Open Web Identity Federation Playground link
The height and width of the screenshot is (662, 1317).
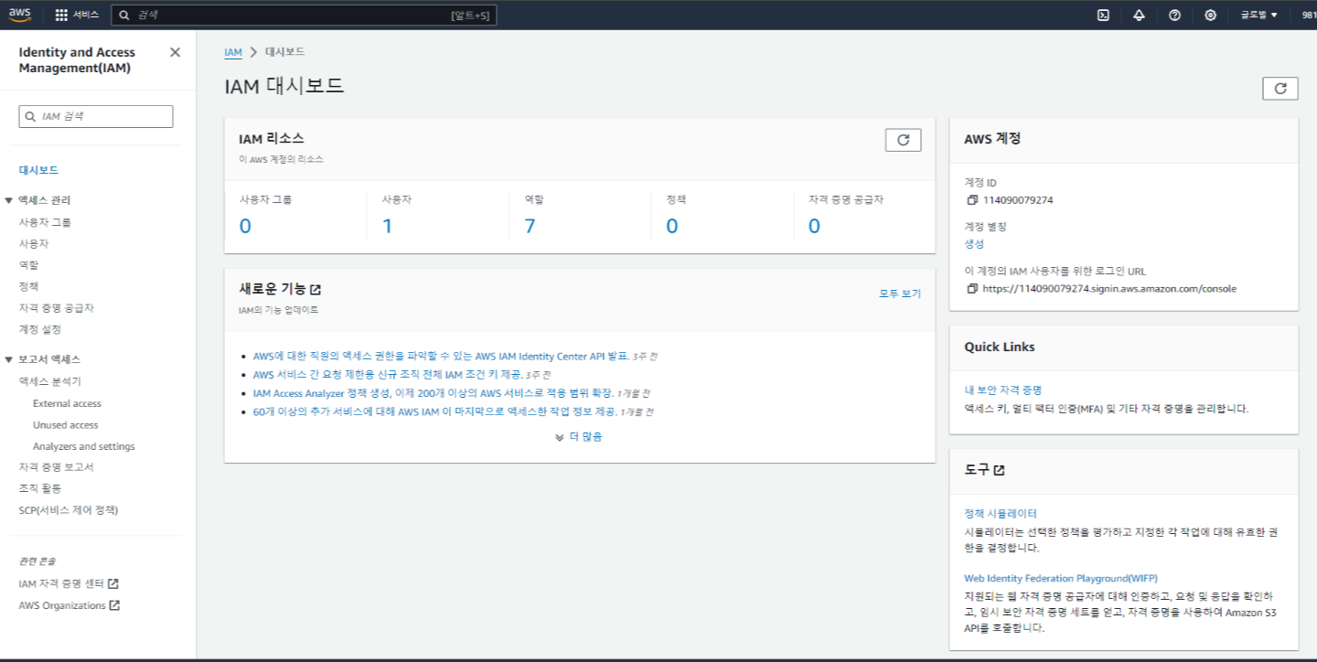pos(1061,579)
